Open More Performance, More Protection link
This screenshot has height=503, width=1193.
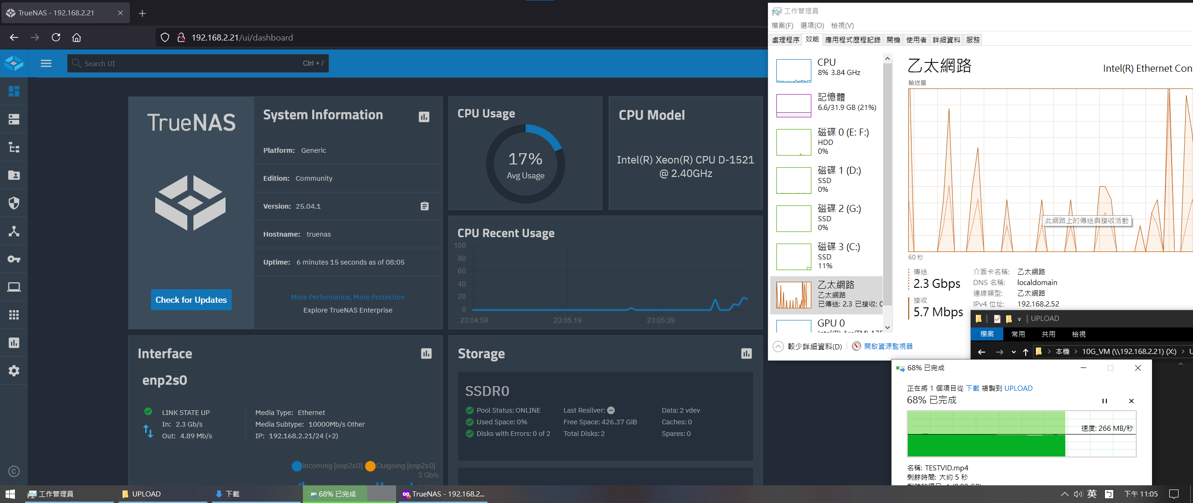[x=348, y=297]
